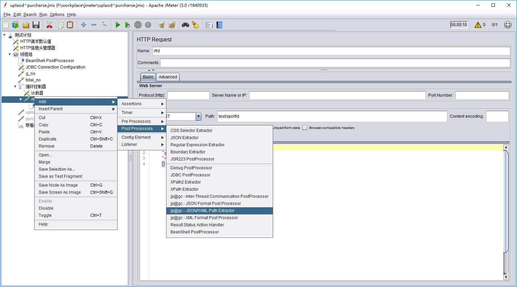This screenshot has width=517, height=287.
Task: Collapse the selected rfid sampler node
Action: pos(20,99)
